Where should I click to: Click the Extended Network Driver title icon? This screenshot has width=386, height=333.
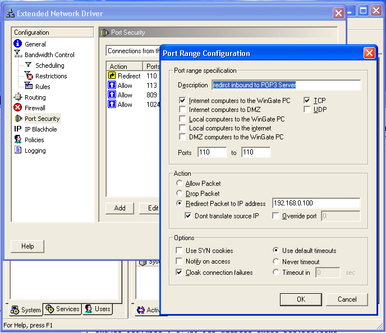tap(10, 13)
